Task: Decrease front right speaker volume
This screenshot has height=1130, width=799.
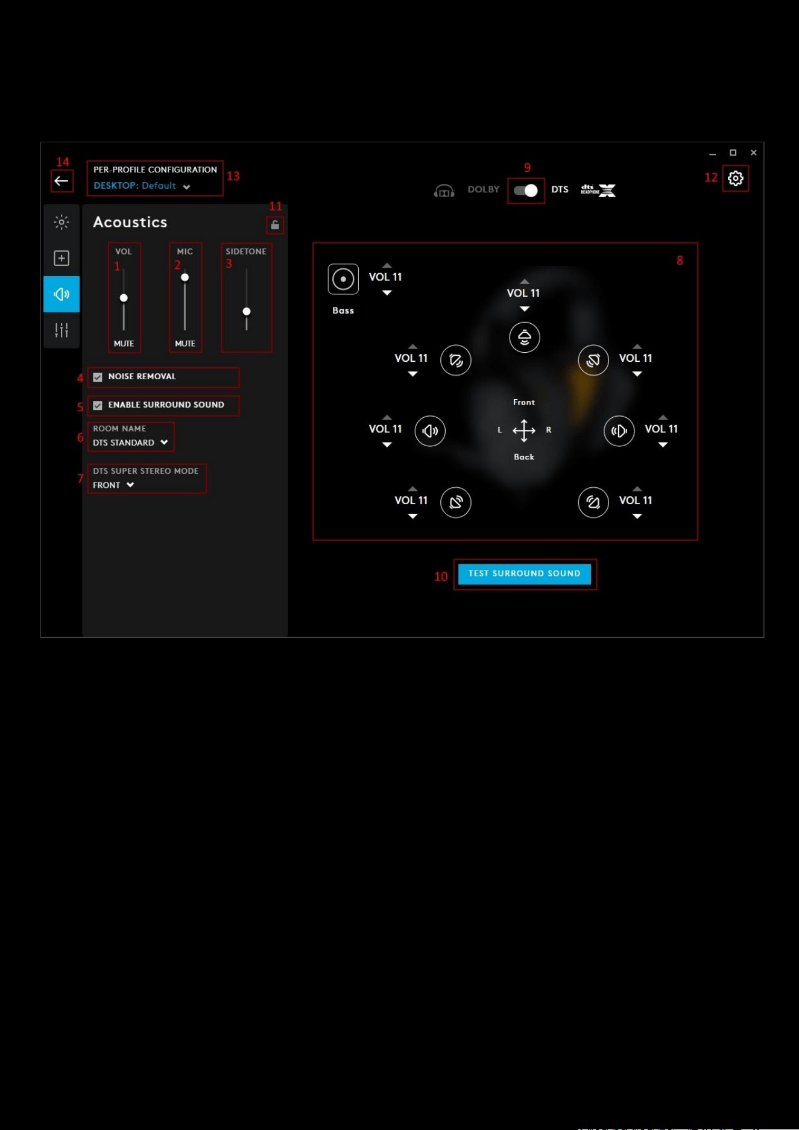Action: (637, 374)
